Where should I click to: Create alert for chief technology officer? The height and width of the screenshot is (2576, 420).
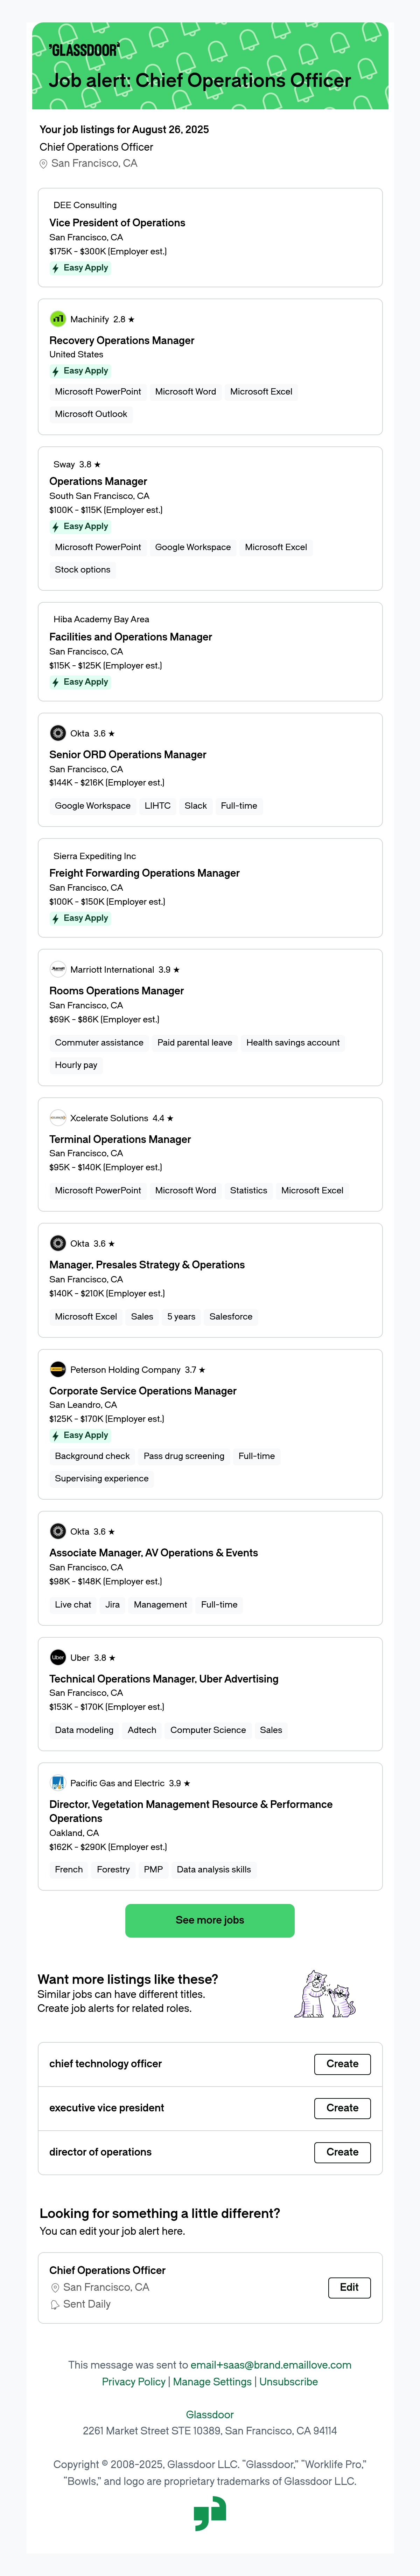(x=342, y=2064)
